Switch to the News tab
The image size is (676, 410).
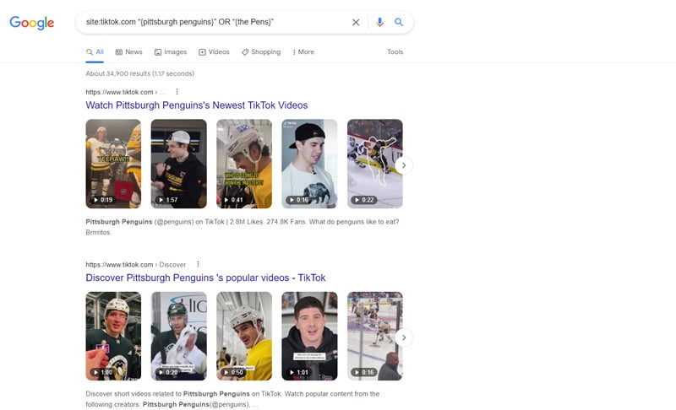pyautogui.click(x=129, y=52)
